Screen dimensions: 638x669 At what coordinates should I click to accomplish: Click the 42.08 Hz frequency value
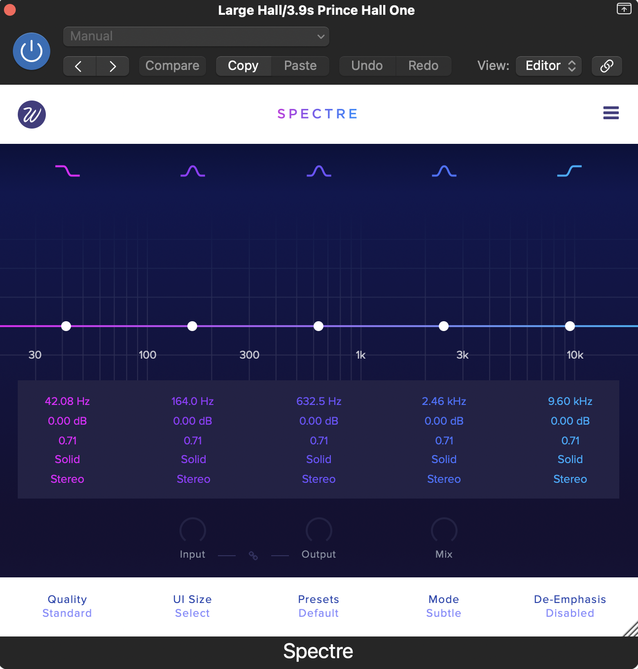point(68,401)
